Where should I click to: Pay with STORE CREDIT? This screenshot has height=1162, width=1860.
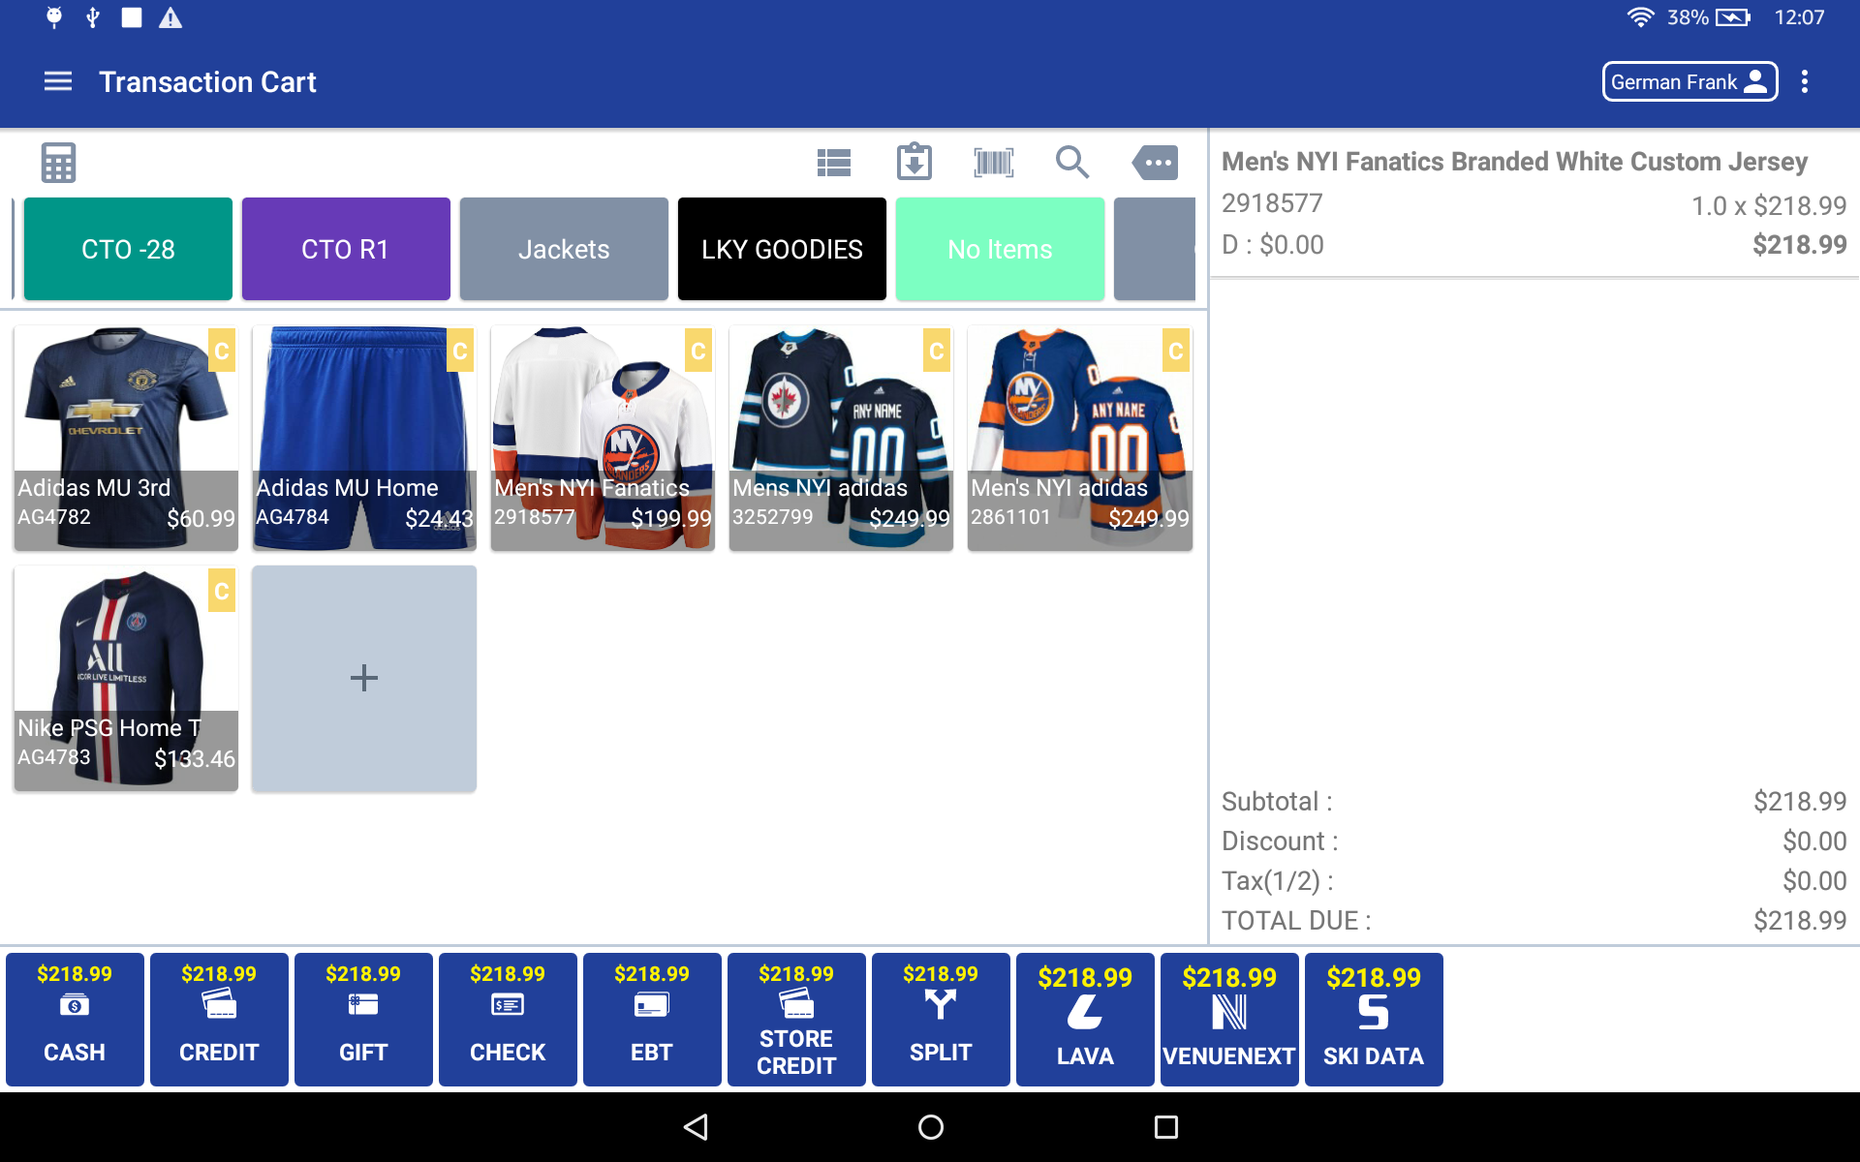pos(796,1019)
